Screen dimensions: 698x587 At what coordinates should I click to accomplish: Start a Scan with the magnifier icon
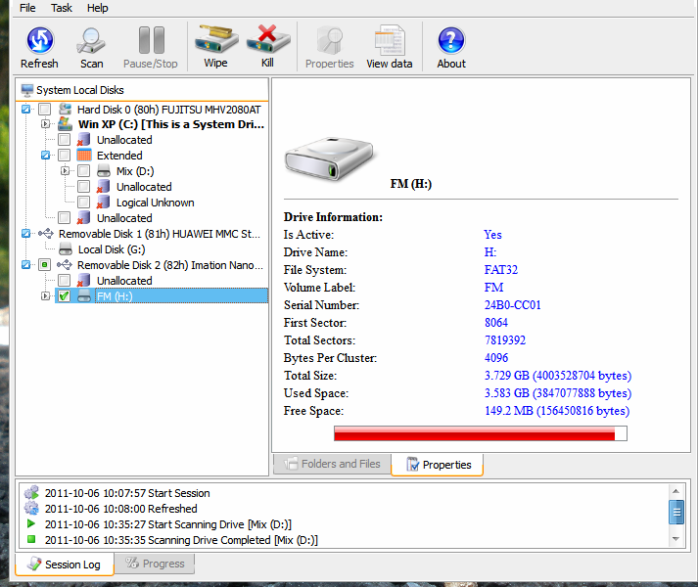tap(91, 40)
